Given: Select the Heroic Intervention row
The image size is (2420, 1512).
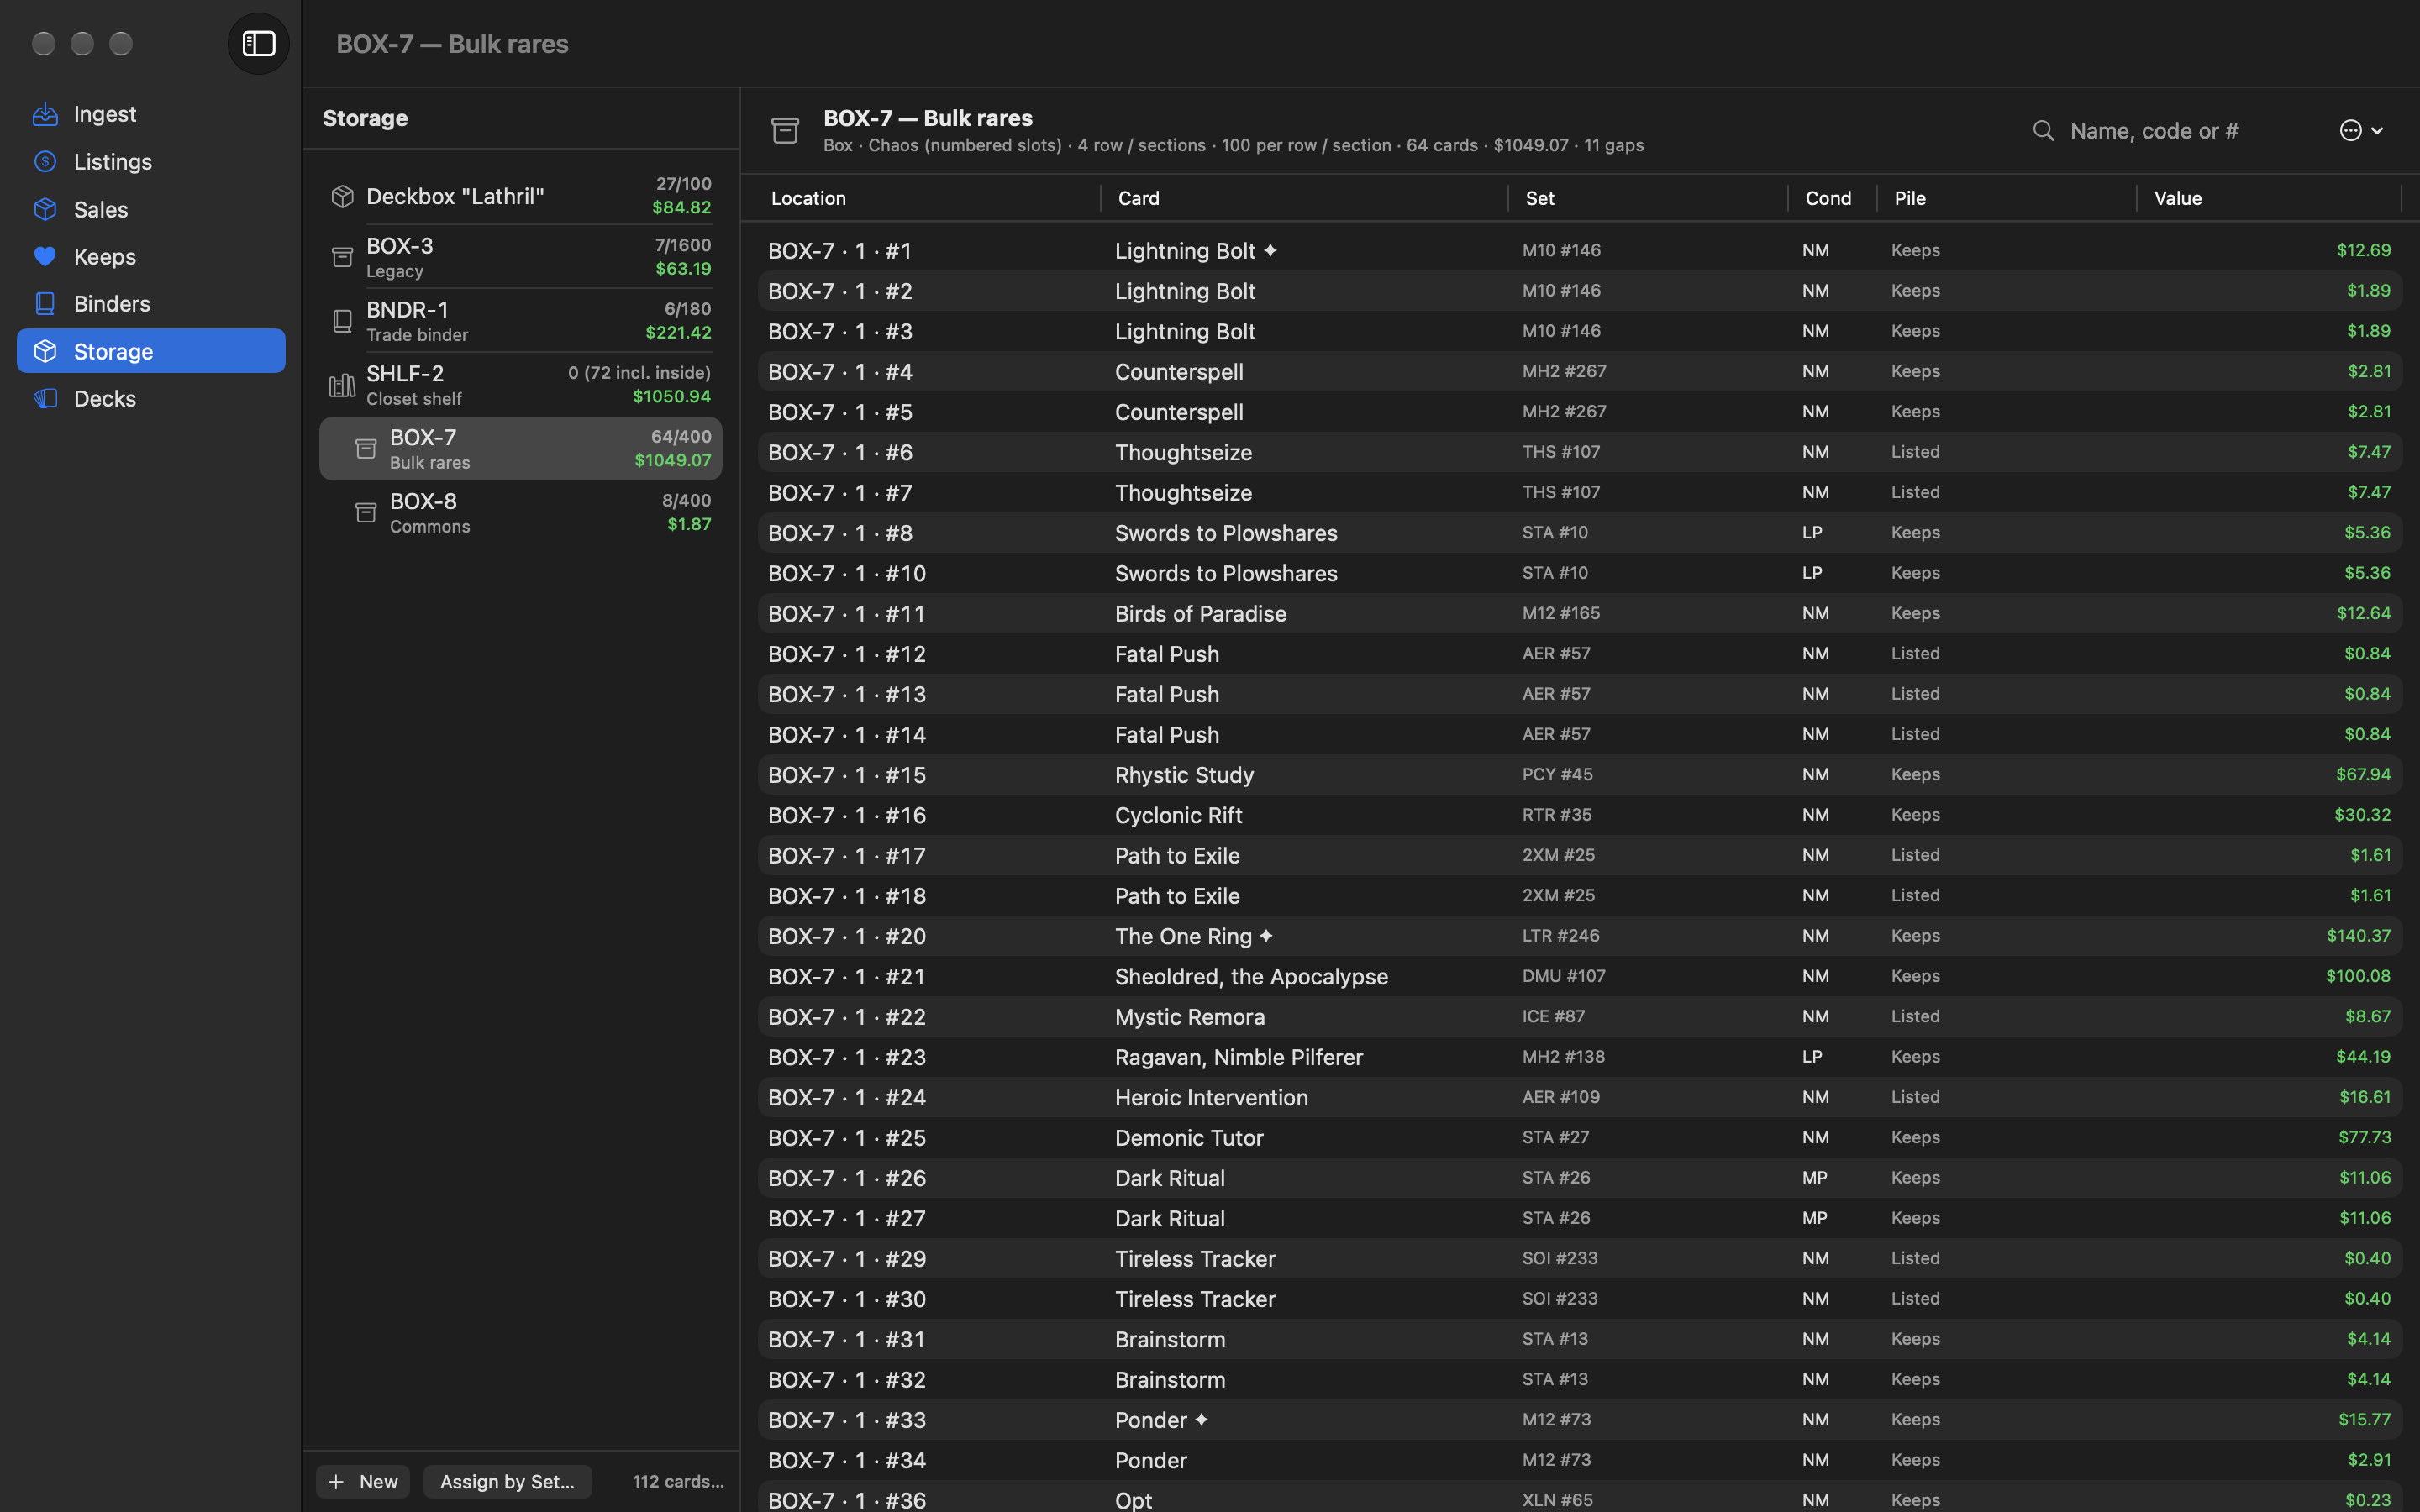Looking at the screenshot, I should tap(1580, 1097).
